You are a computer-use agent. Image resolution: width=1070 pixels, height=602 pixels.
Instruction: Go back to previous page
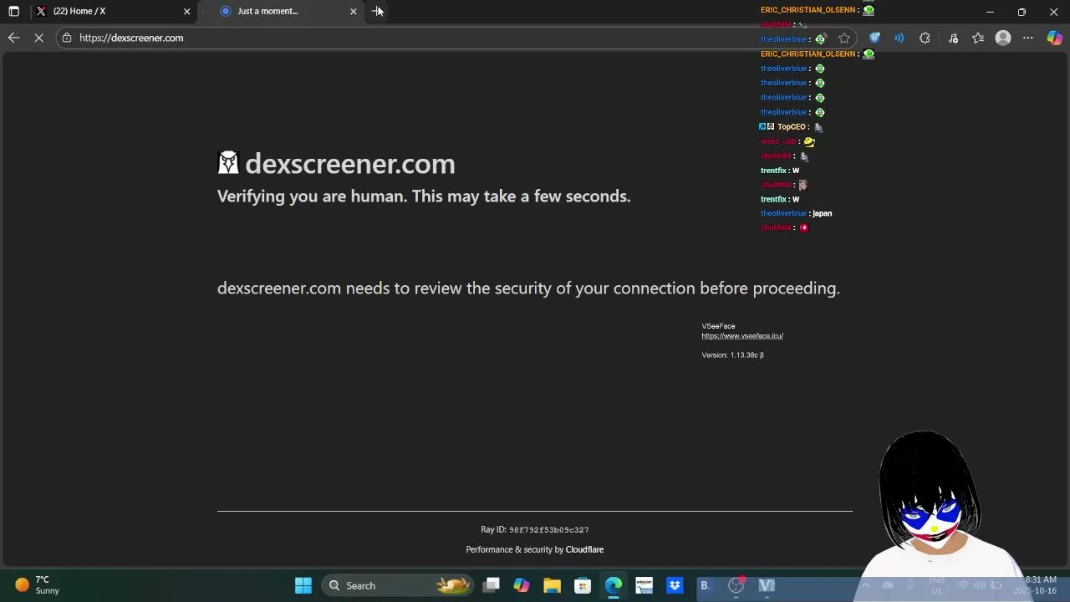click(13, 38)
